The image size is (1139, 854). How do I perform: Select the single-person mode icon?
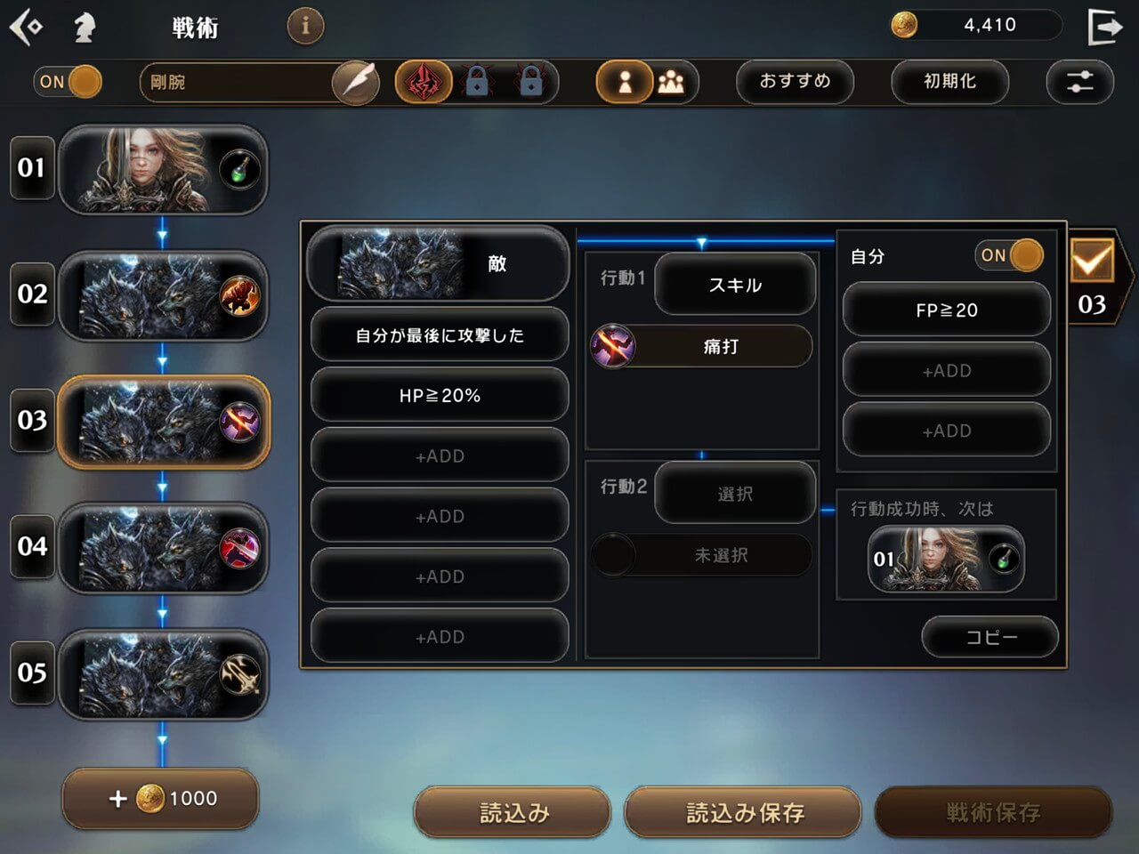pyautogui.click(x=624, y=83)
